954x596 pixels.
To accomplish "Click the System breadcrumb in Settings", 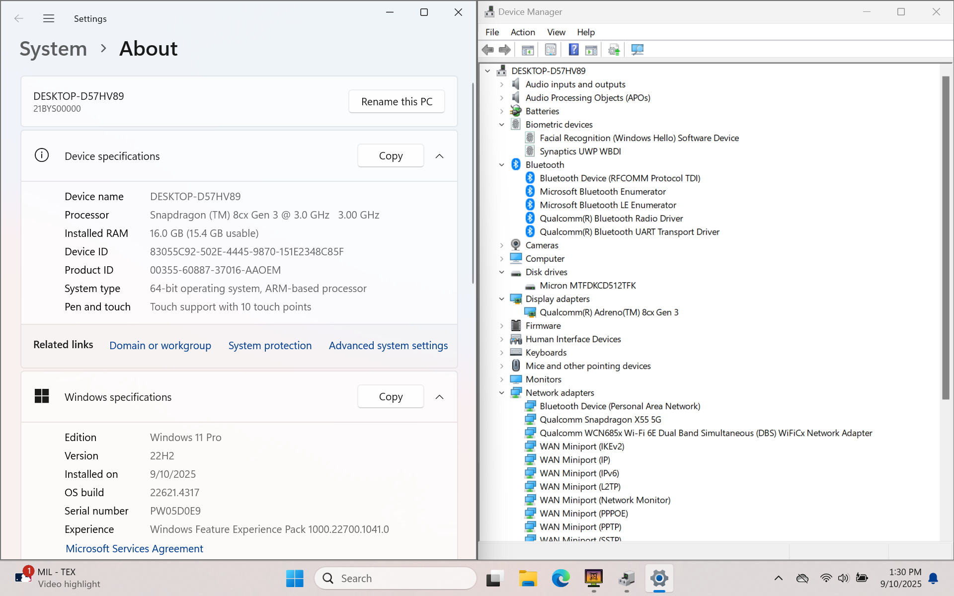I will 53,49.
